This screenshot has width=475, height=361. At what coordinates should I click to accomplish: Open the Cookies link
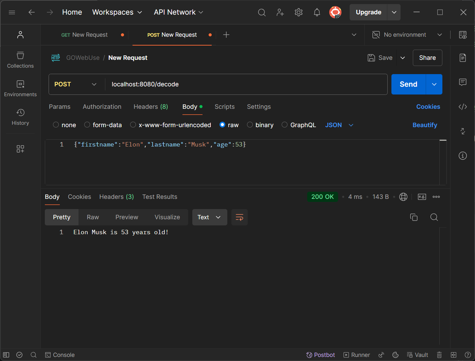[x=428, y=107]
